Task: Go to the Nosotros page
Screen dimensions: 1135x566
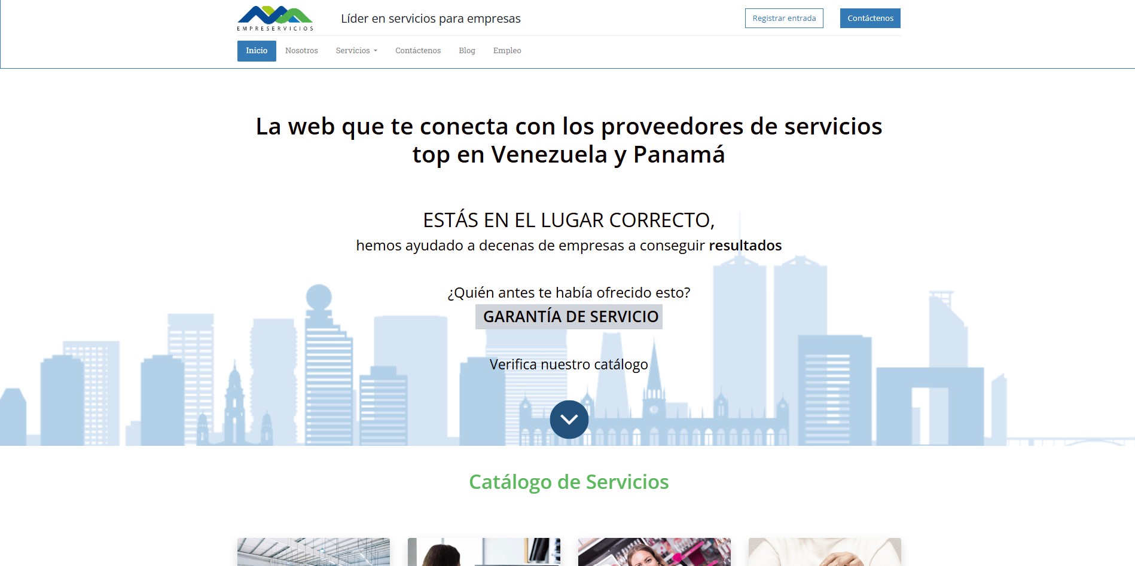Action: coord(301,51)
